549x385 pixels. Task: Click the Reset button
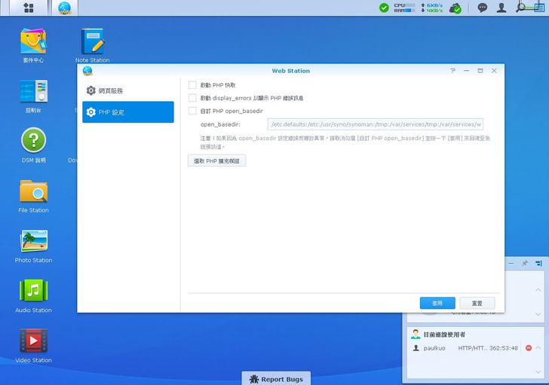click(x=477, y=303)
